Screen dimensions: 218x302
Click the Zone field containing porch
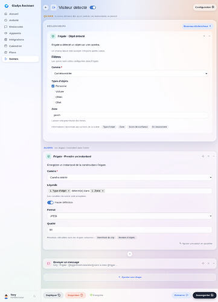[130, 115]
